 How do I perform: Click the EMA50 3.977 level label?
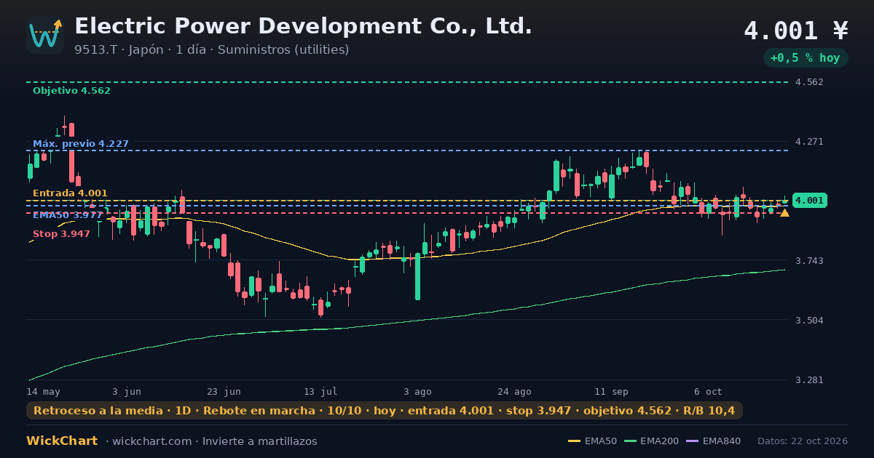point(68,215)
